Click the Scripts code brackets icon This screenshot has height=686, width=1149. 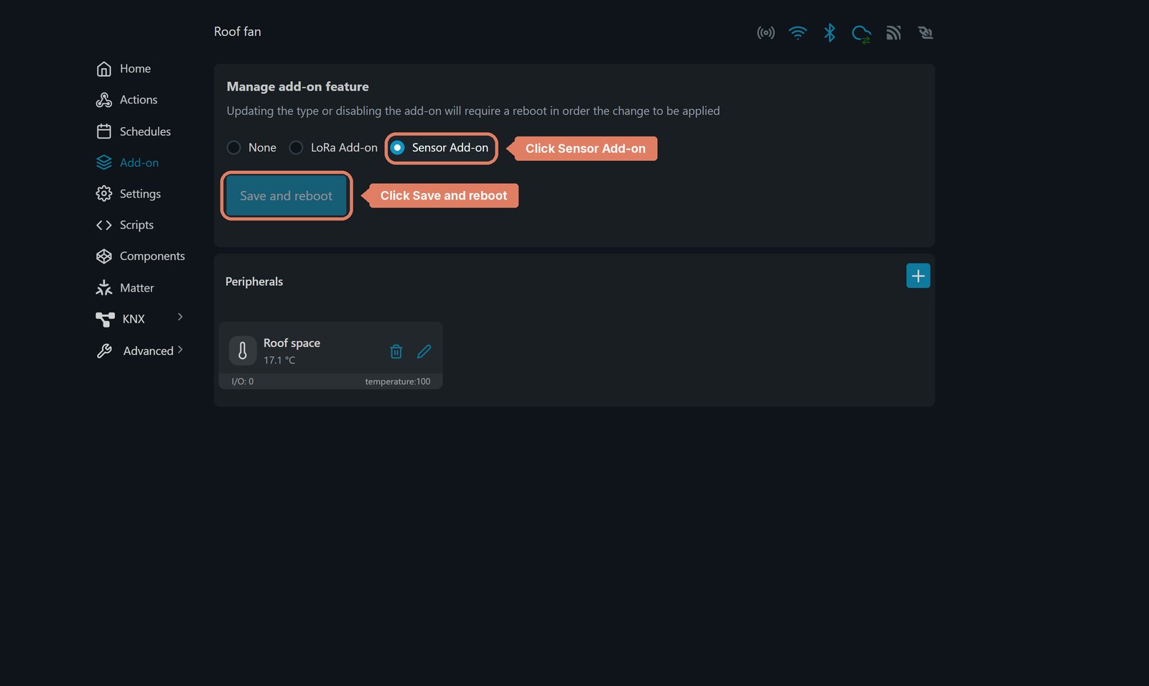coord(104,226)
